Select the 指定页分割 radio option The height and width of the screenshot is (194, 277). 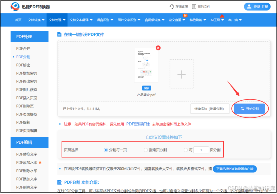click(x=146, y=150)
